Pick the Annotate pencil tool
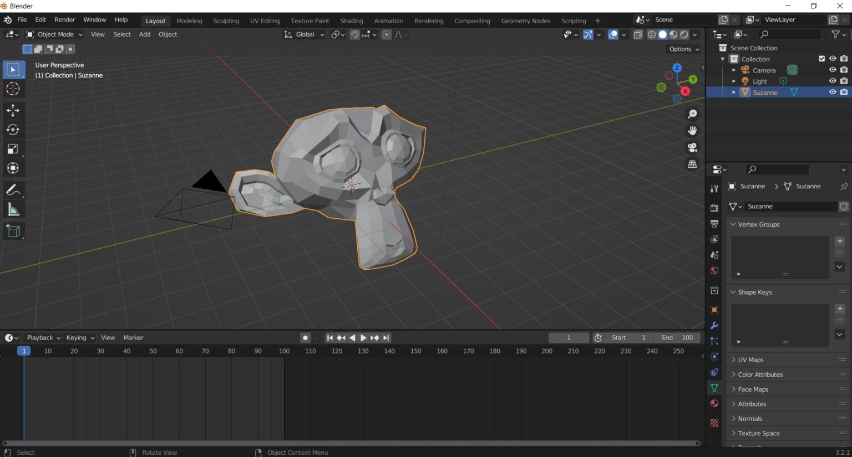This screenshot has width=852, height=457. coord(13,190)
